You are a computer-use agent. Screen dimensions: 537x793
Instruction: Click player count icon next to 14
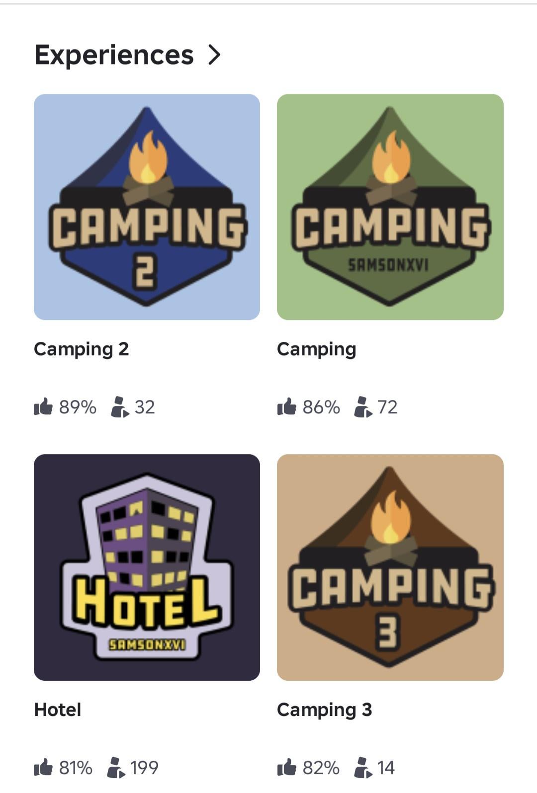(363, 768)
